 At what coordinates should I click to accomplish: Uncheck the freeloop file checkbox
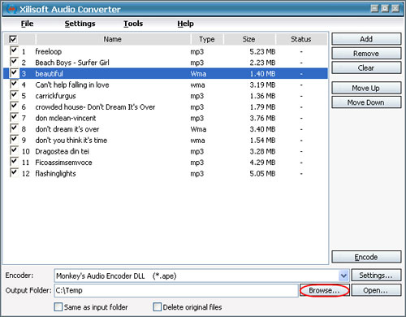click(x=14, y=50)
